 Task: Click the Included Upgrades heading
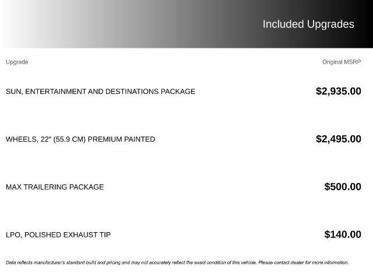[x=308, y=24]
